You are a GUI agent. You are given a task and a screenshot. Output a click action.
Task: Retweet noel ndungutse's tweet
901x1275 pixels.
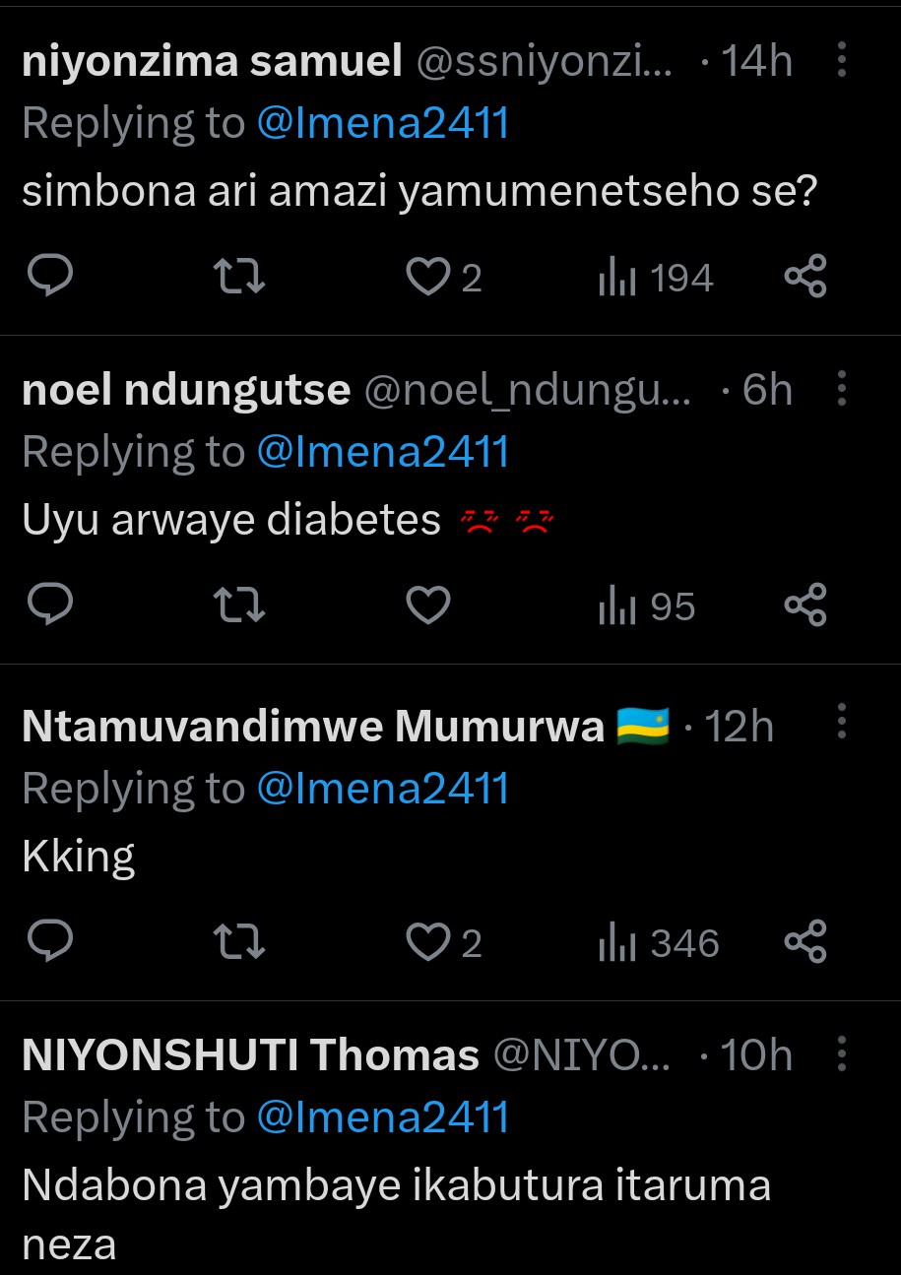pos(239,606)
